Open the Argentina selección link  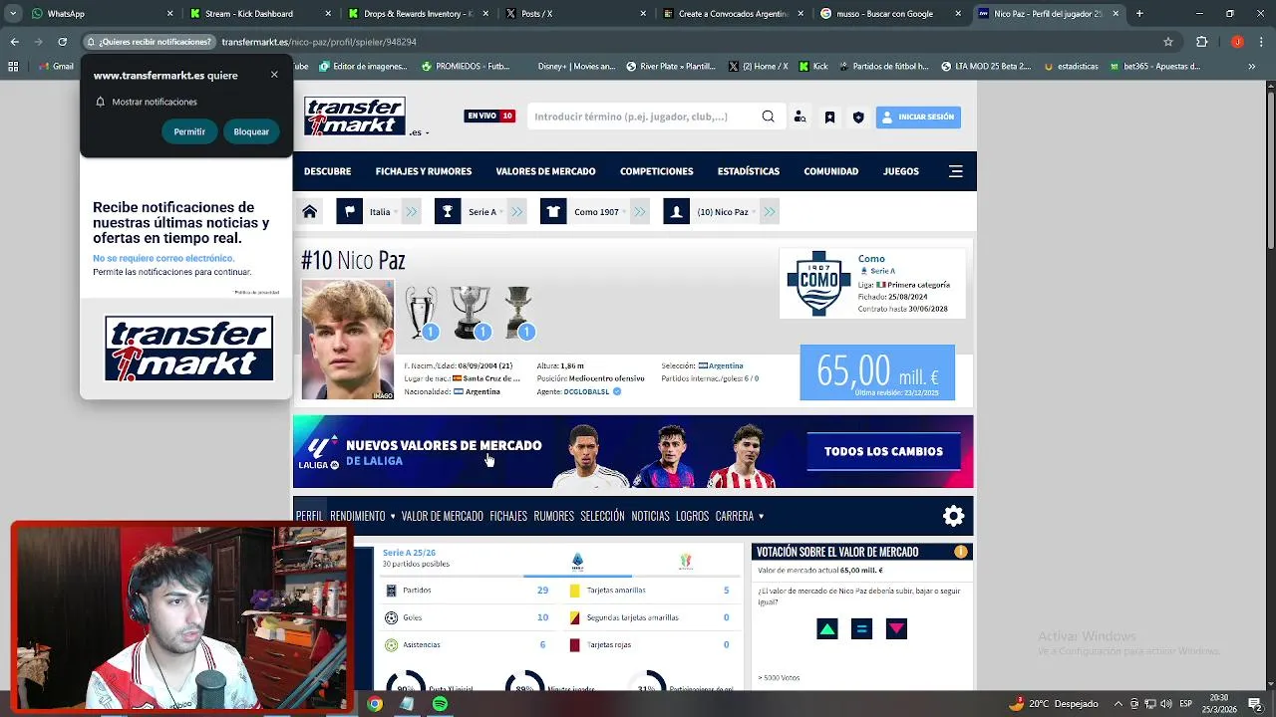(x=726, y=365)
